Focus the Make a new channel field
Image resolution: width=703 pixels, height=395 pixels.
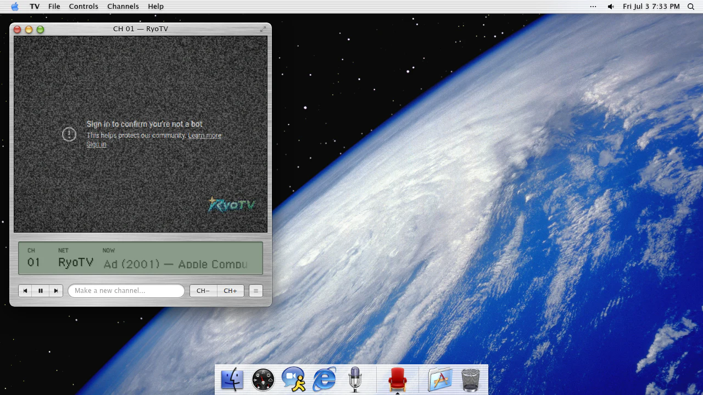pos(126,291)
